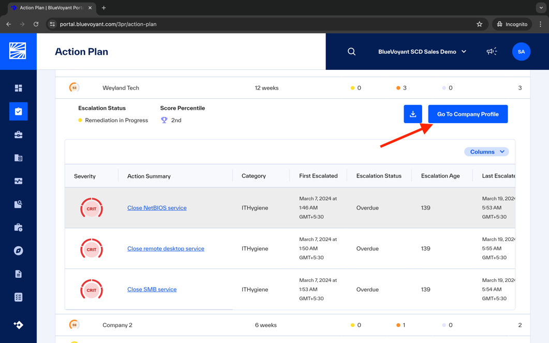The height and width of the screenshot is (343, 549).
Task: Click the Escalation Age column header
Action: coord(440,176)
